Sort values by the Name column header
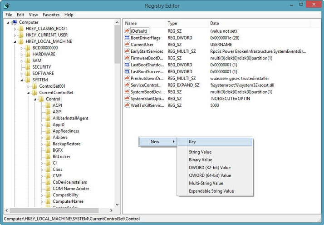This screenshot has height=225, width=324. [x=143, y=23]
